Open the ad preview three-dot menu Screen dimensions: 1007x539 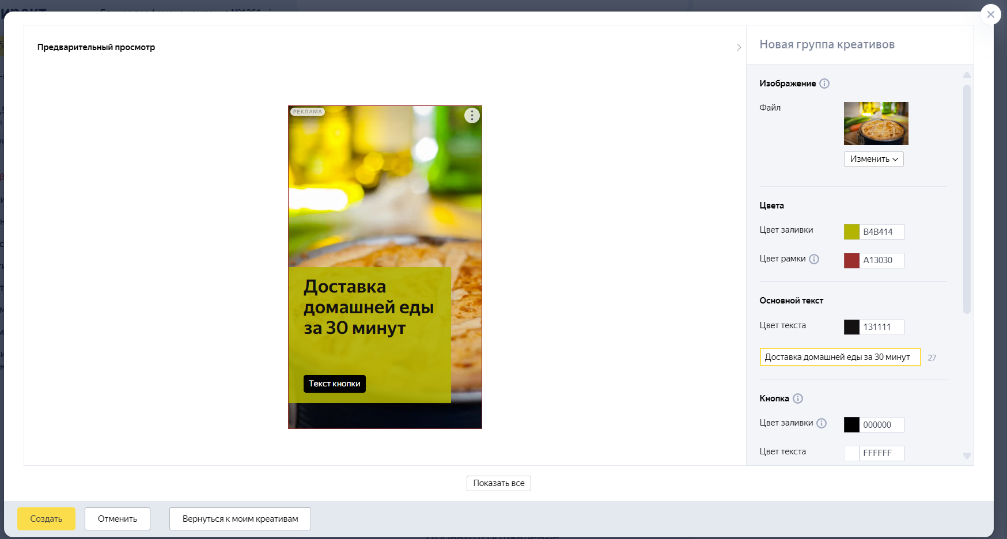[472, 116]
